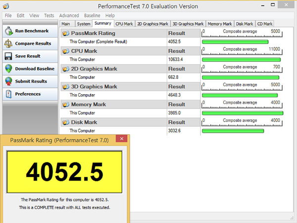Close the PassMark Rating popup window

122,139
